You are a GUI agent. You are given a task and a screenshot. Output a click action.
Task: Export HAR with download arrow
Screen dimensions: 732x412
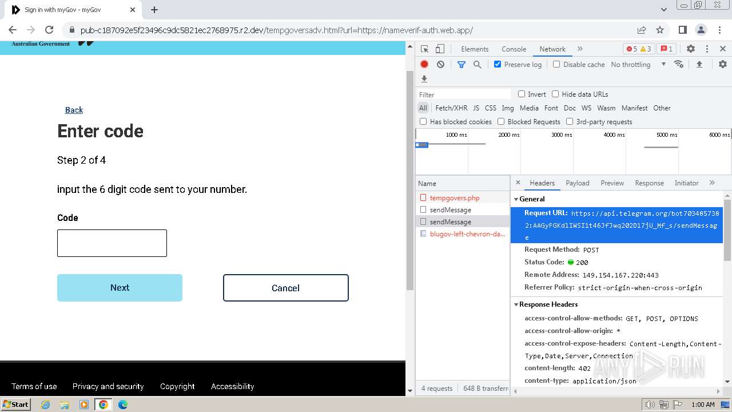[424, 78]
